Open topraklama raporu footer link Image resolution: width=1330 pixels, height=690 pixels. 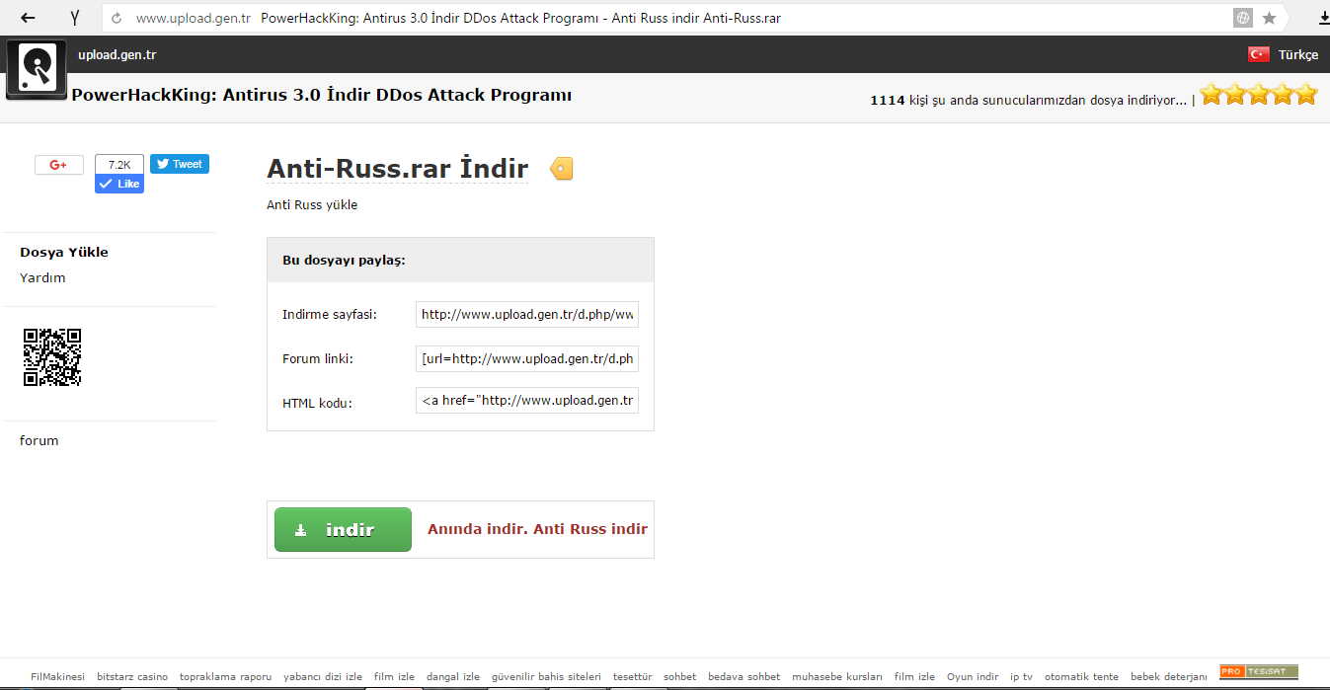pos(225,676)
